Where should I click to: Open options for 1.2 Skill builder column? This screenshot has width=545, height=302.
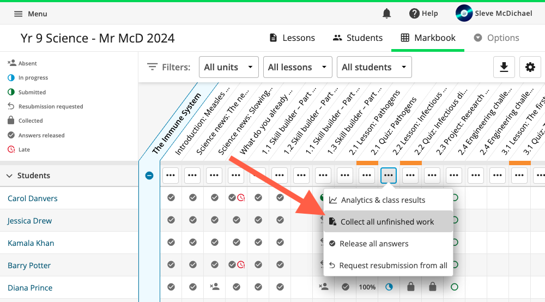point(280,176)
